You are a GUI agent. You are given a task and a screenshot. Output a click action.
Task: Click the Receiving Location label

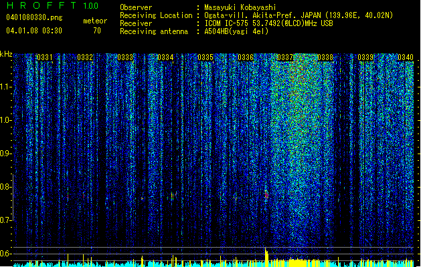(156, 15)
